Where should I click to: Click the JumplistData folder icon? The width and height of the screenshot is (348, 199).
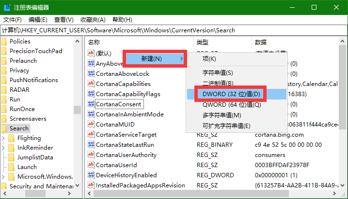(x=11, y=157)
